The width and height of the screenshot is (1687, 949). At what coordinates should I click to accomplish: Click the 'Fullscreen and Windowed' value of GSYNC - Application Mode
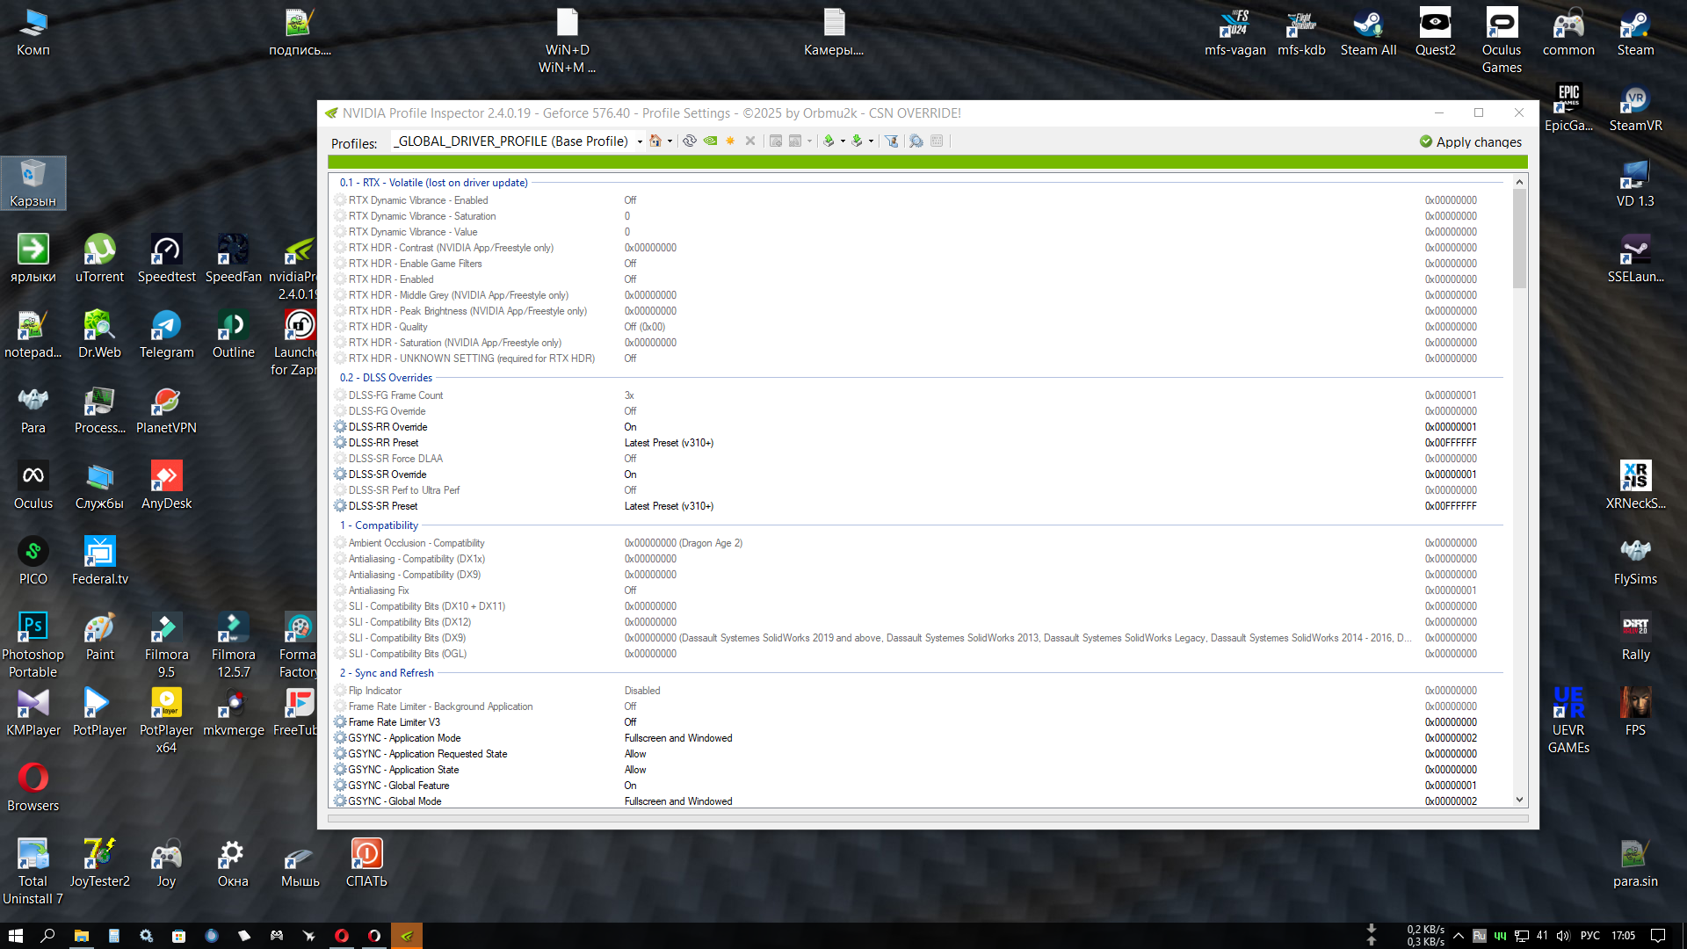tap(678, 738)
